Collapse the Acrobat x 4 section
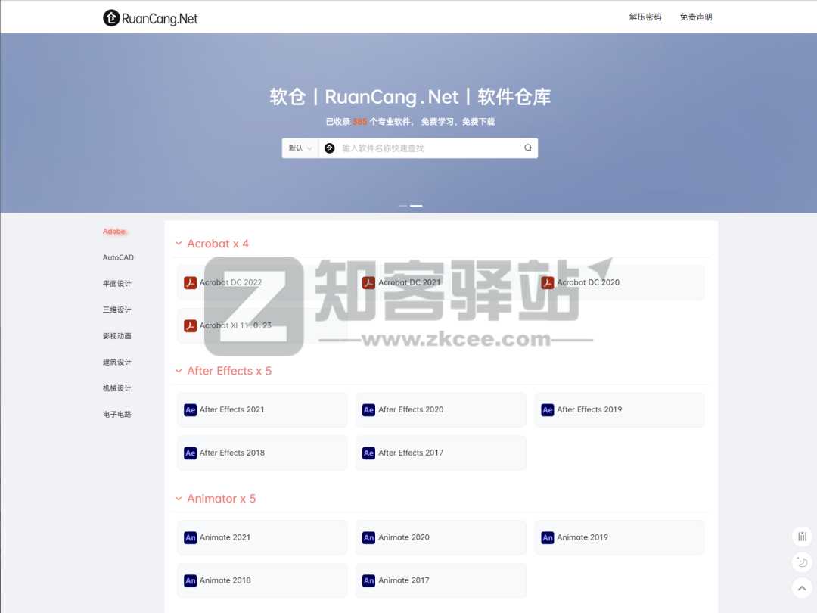The height and width of the screenshot is (613, 817). click(x=179, y=244)
